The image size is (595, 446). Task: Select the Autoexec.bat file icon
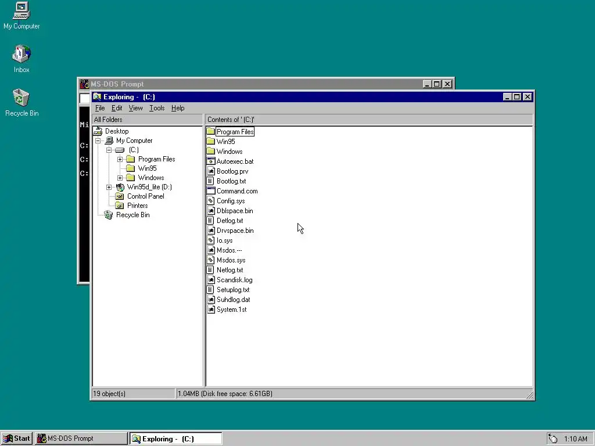coord(211,161)
